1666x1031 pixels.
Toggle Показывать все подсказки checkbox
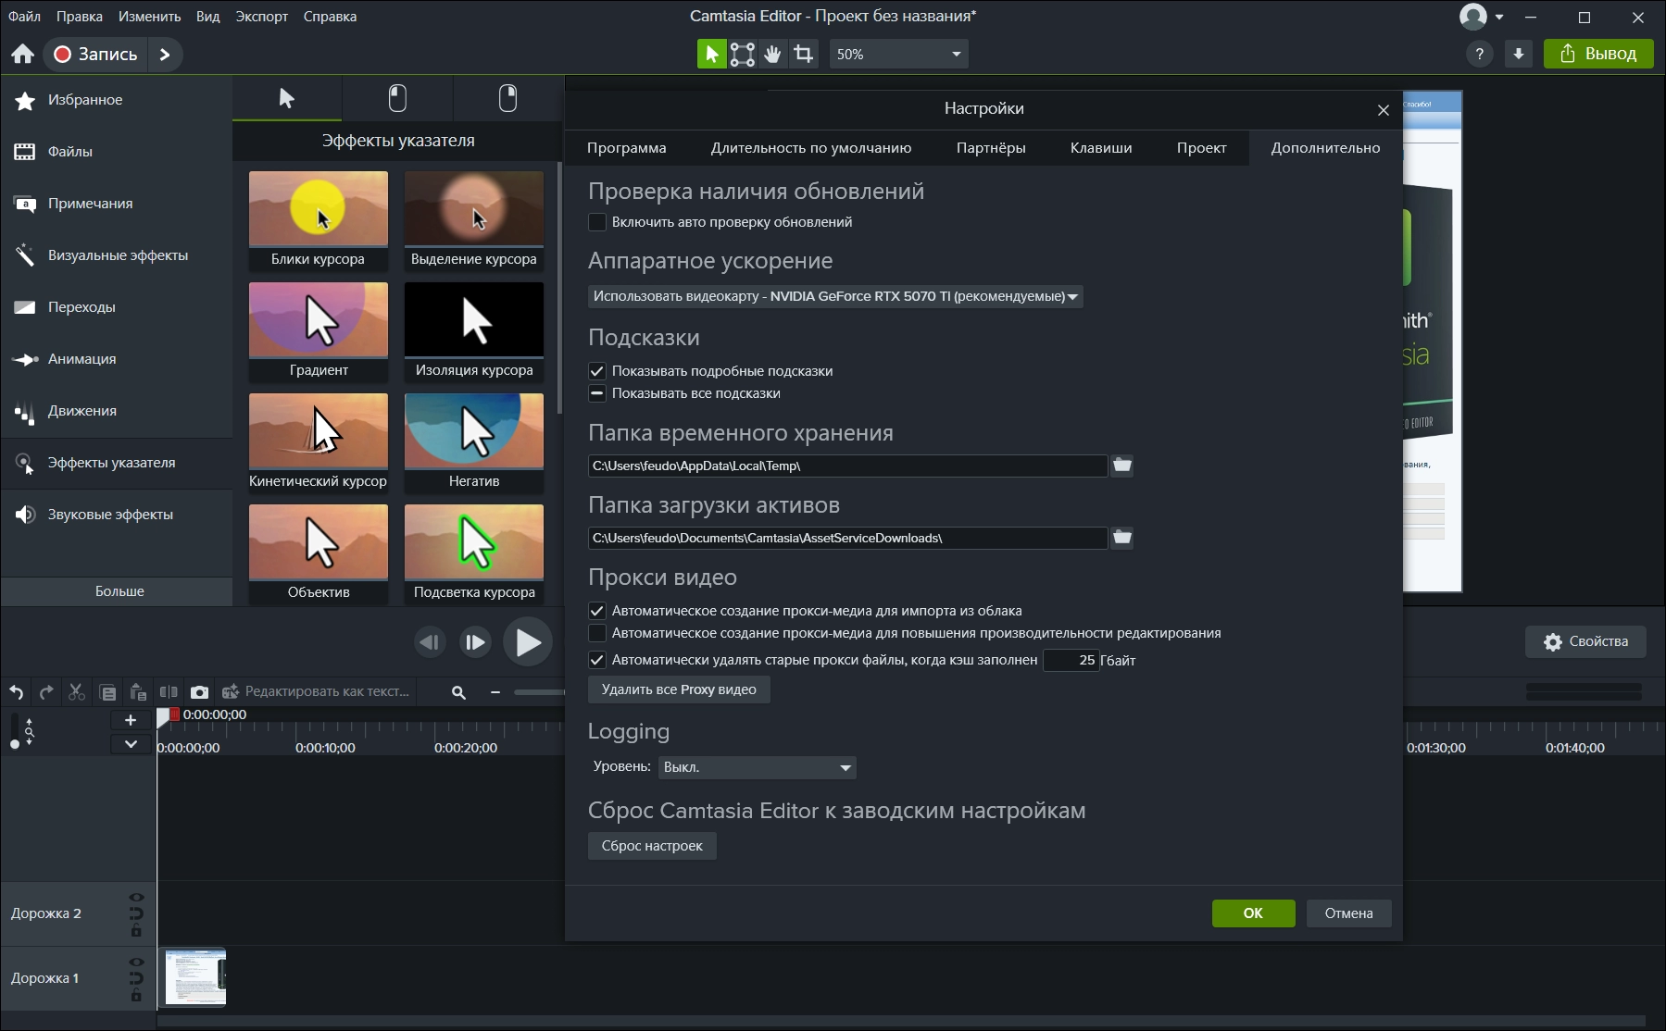[597, 393]
